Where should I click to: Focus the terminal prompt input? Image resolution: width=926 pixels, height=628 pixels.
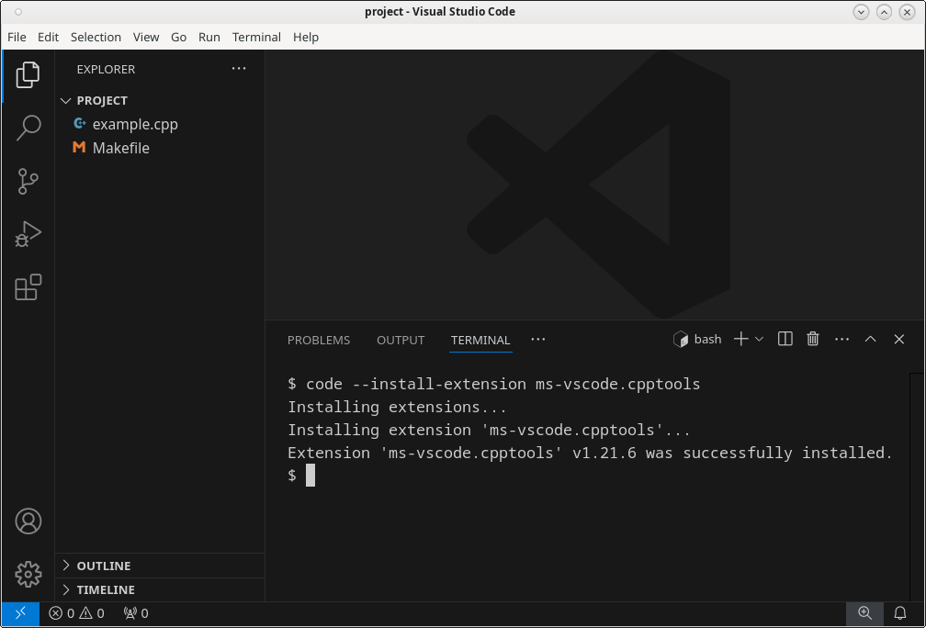[311, 476]
